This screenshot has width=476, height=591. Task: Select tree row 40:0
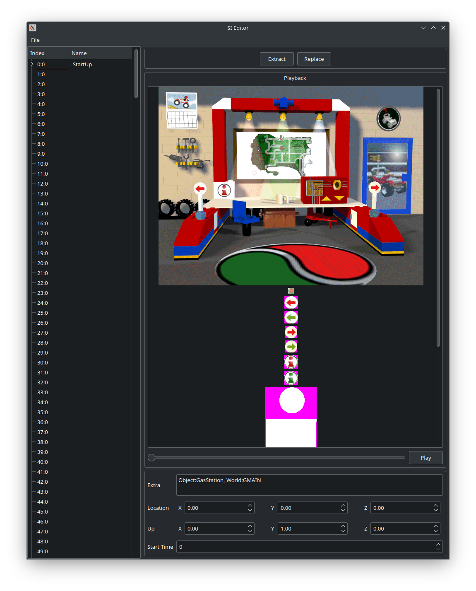pos(43,462)
